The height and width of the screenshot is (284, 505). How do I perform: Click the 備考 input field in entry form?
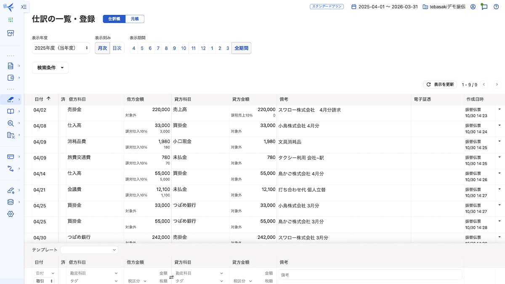[370, 275]
